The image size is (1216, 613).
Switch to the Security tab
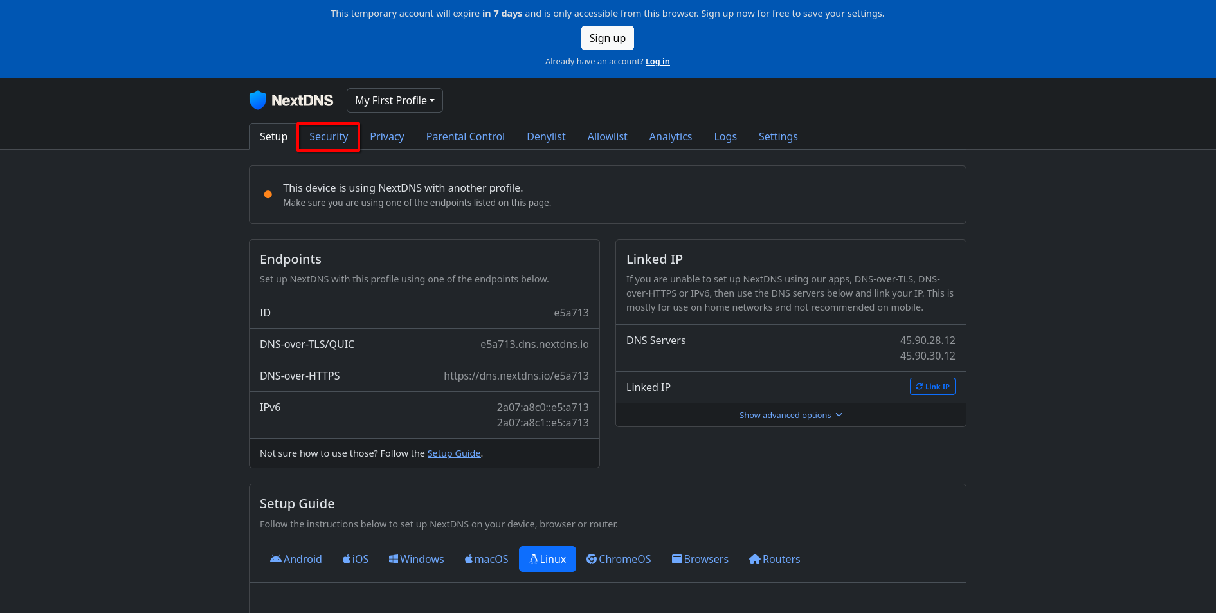328,136
